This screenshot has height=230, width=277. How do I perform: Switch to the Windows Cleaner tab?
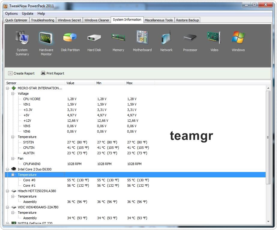(x=97, y=20)
